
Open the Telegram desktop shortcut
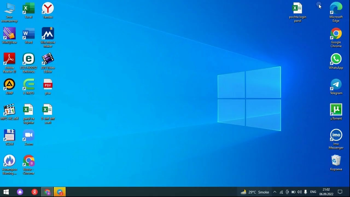pyautogui.click(x=336, y=87)
